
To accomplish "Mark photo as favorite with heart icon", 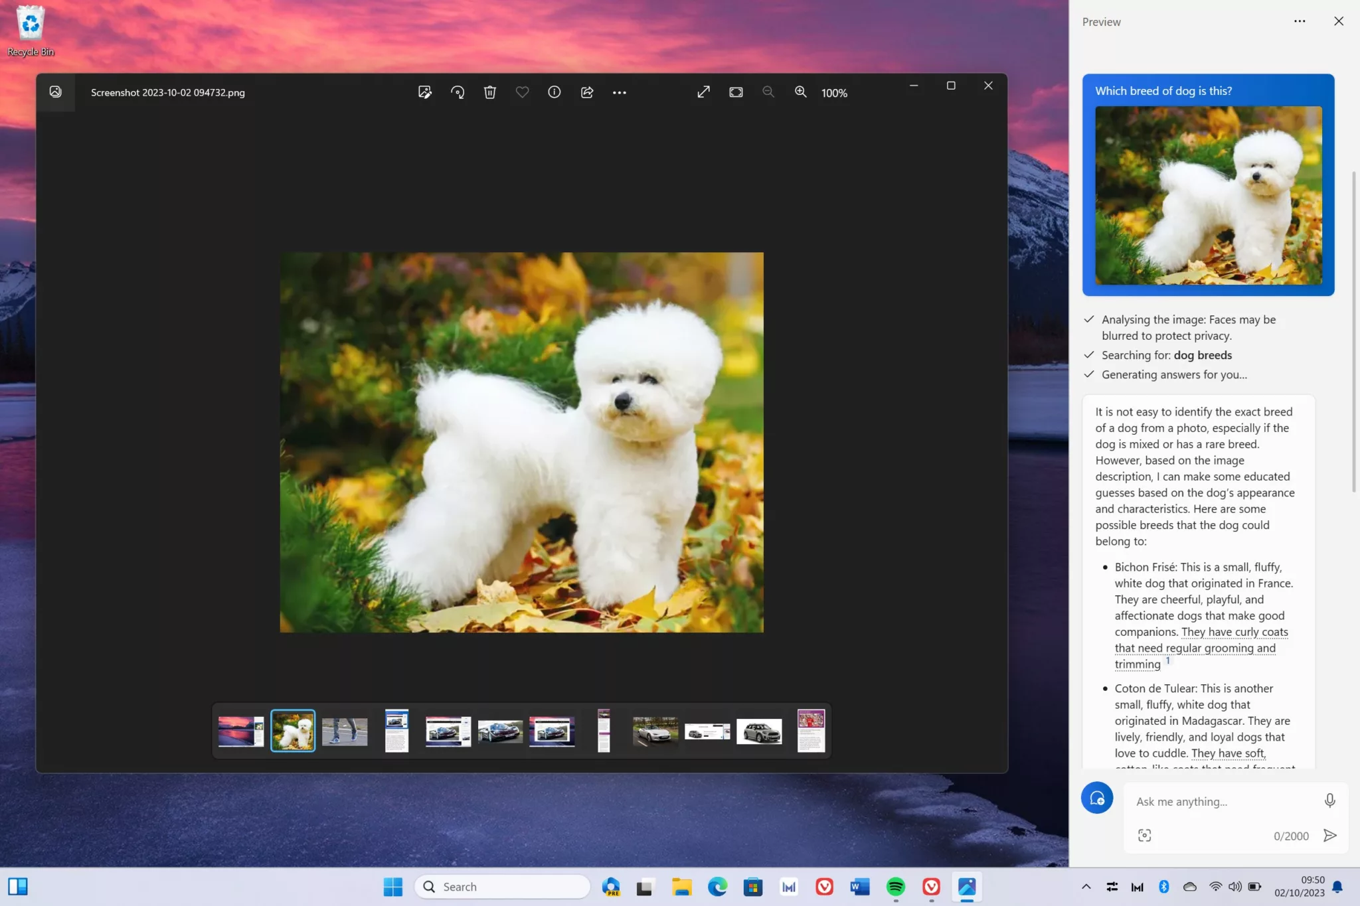I will 522,92.
